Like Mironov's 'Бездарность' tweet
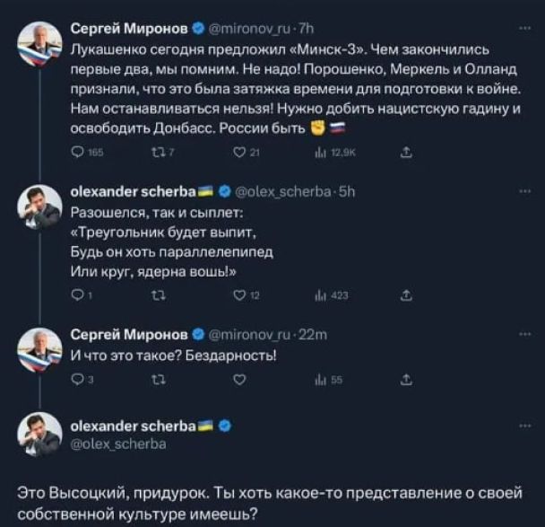Viewport: 545px width, 527px height. click(239, 380)
